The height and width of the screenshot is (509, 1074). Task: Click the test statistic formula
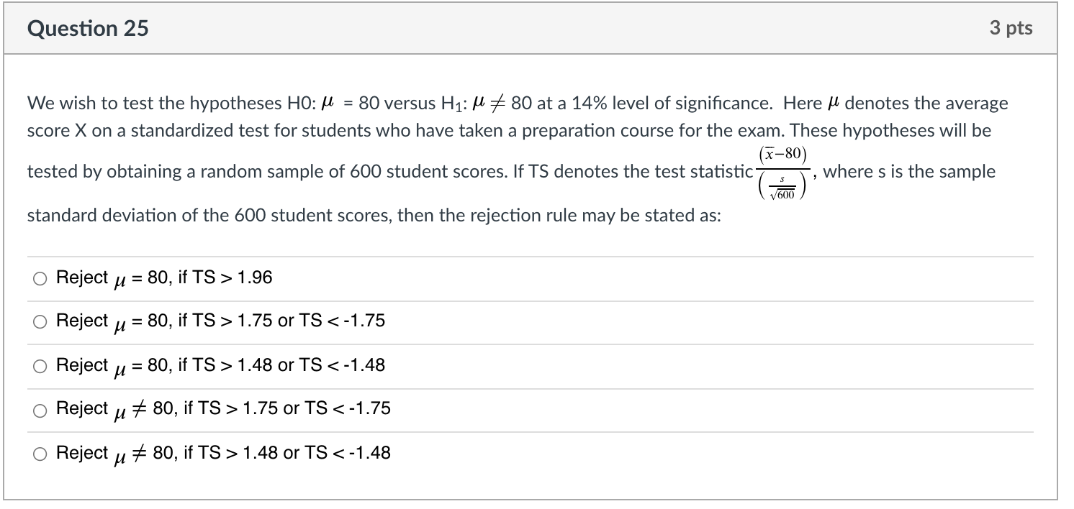coord(781,173)
